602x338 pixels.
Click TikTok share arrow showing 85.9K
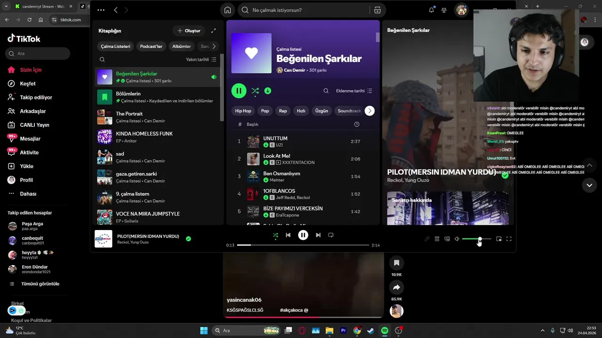pyautogui.click(x=396, y=287)
